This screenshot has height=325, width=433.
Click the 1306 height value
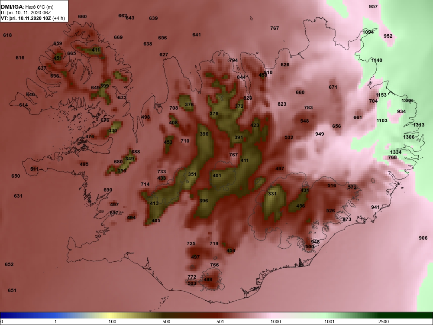click(409, 137)
